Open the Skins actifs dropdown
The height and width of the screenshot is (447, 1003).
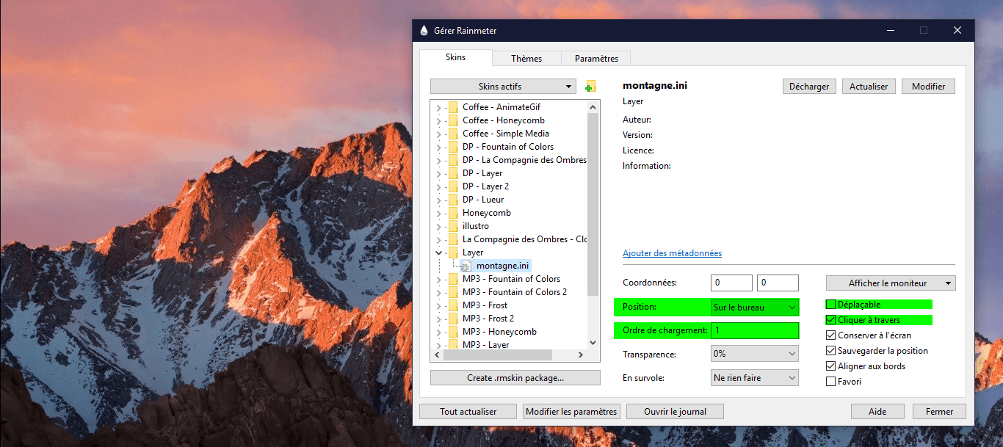503,87
